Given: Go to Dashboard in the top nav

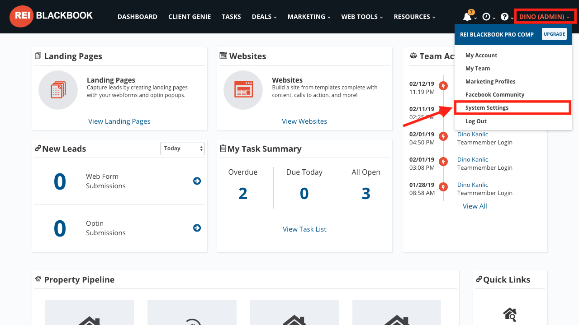Looking at the screenshot, I should pos(138,17).
